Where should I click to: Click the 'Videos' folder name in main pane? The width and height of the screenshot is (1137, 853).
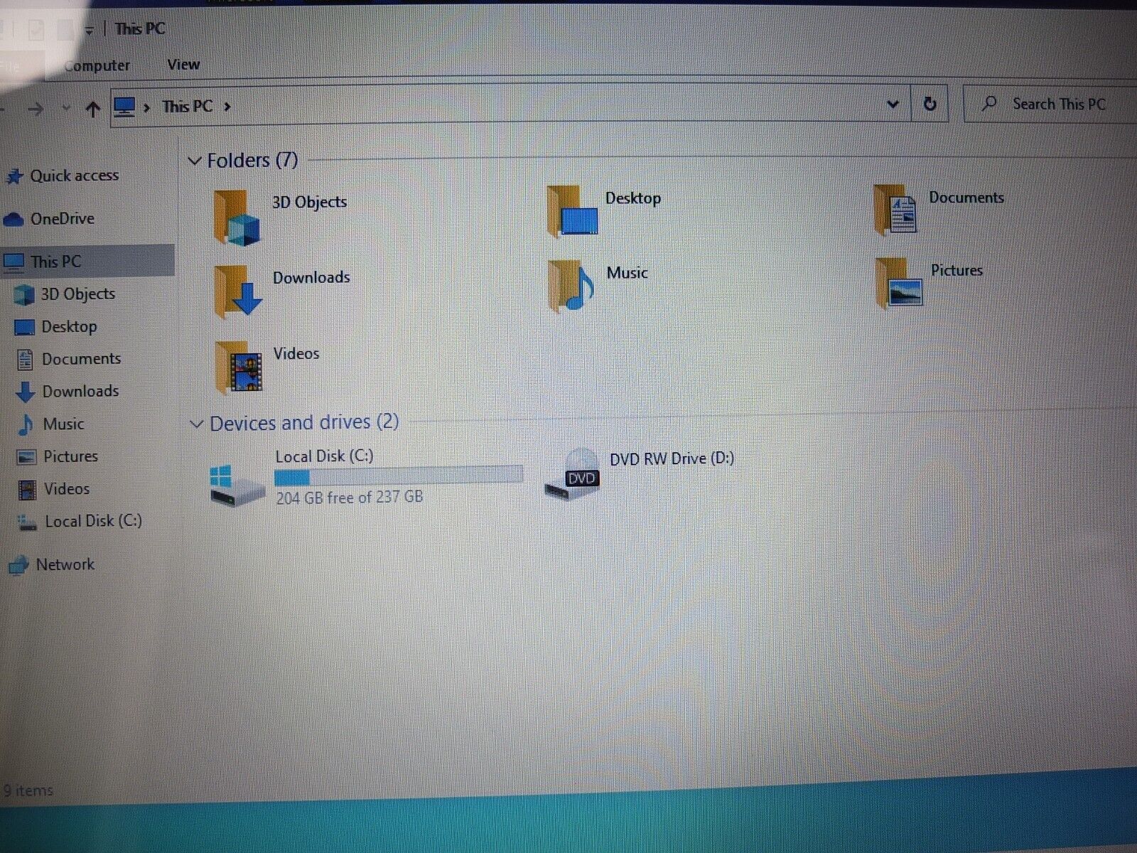[x=296, y=353]
